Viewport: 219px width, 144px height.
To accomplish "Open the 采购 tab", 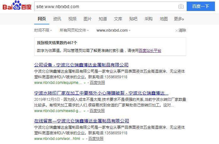I will tap(148, 19).
